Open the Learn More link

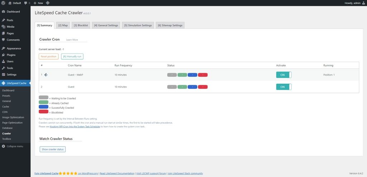click(x=72, y=40)
